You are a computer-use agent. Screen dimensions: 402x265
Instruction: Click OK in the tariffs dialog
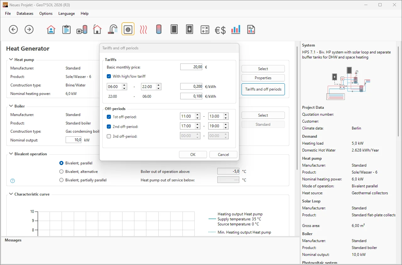click(193, 154)
